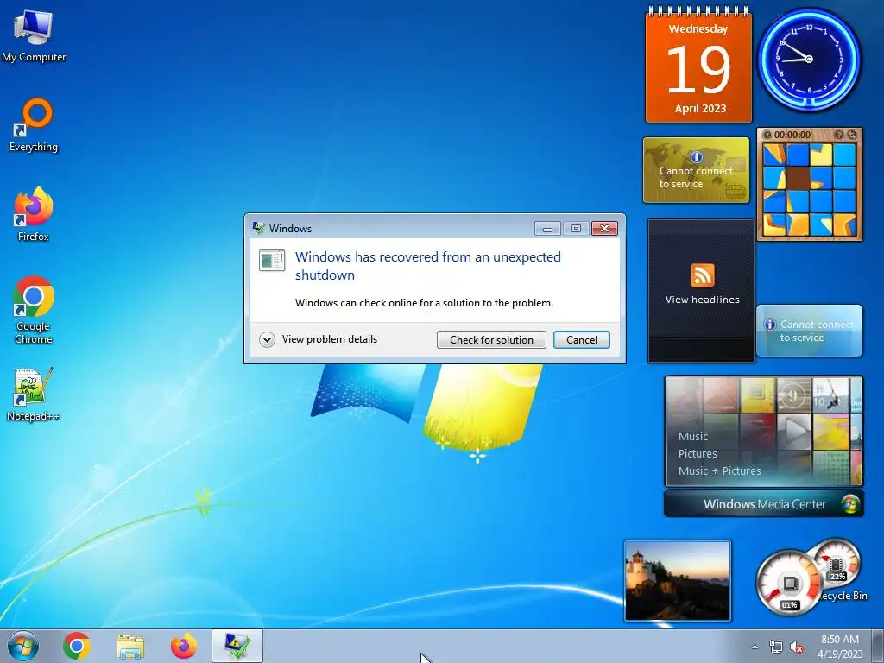884x663 pixels.
Task: Select the Everything desktop shortcut
Action: [x=34, y=124]
